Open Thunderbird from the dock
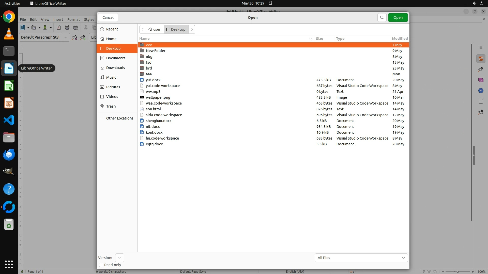 9,155
